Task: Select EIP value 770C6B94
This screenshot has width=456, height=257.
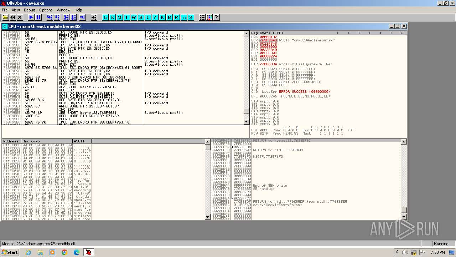Action: point(268,64)
